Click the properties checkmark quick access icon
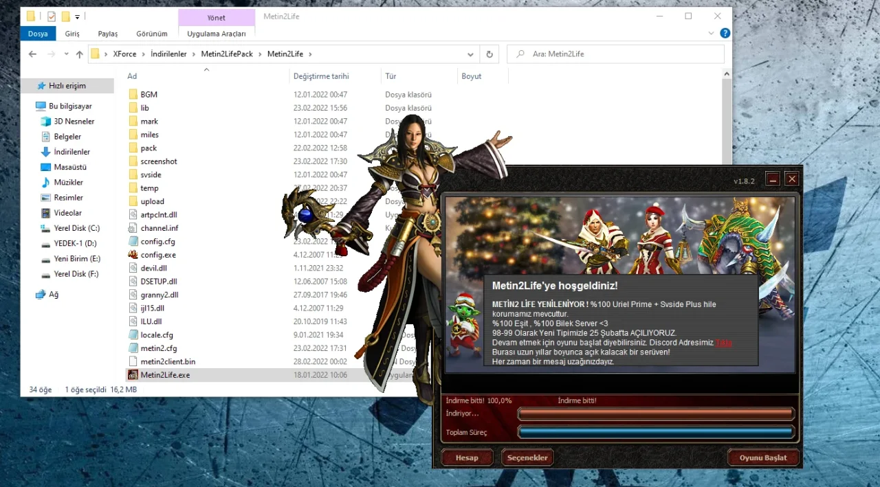This screenshot has width=880, height=487. 52,16
